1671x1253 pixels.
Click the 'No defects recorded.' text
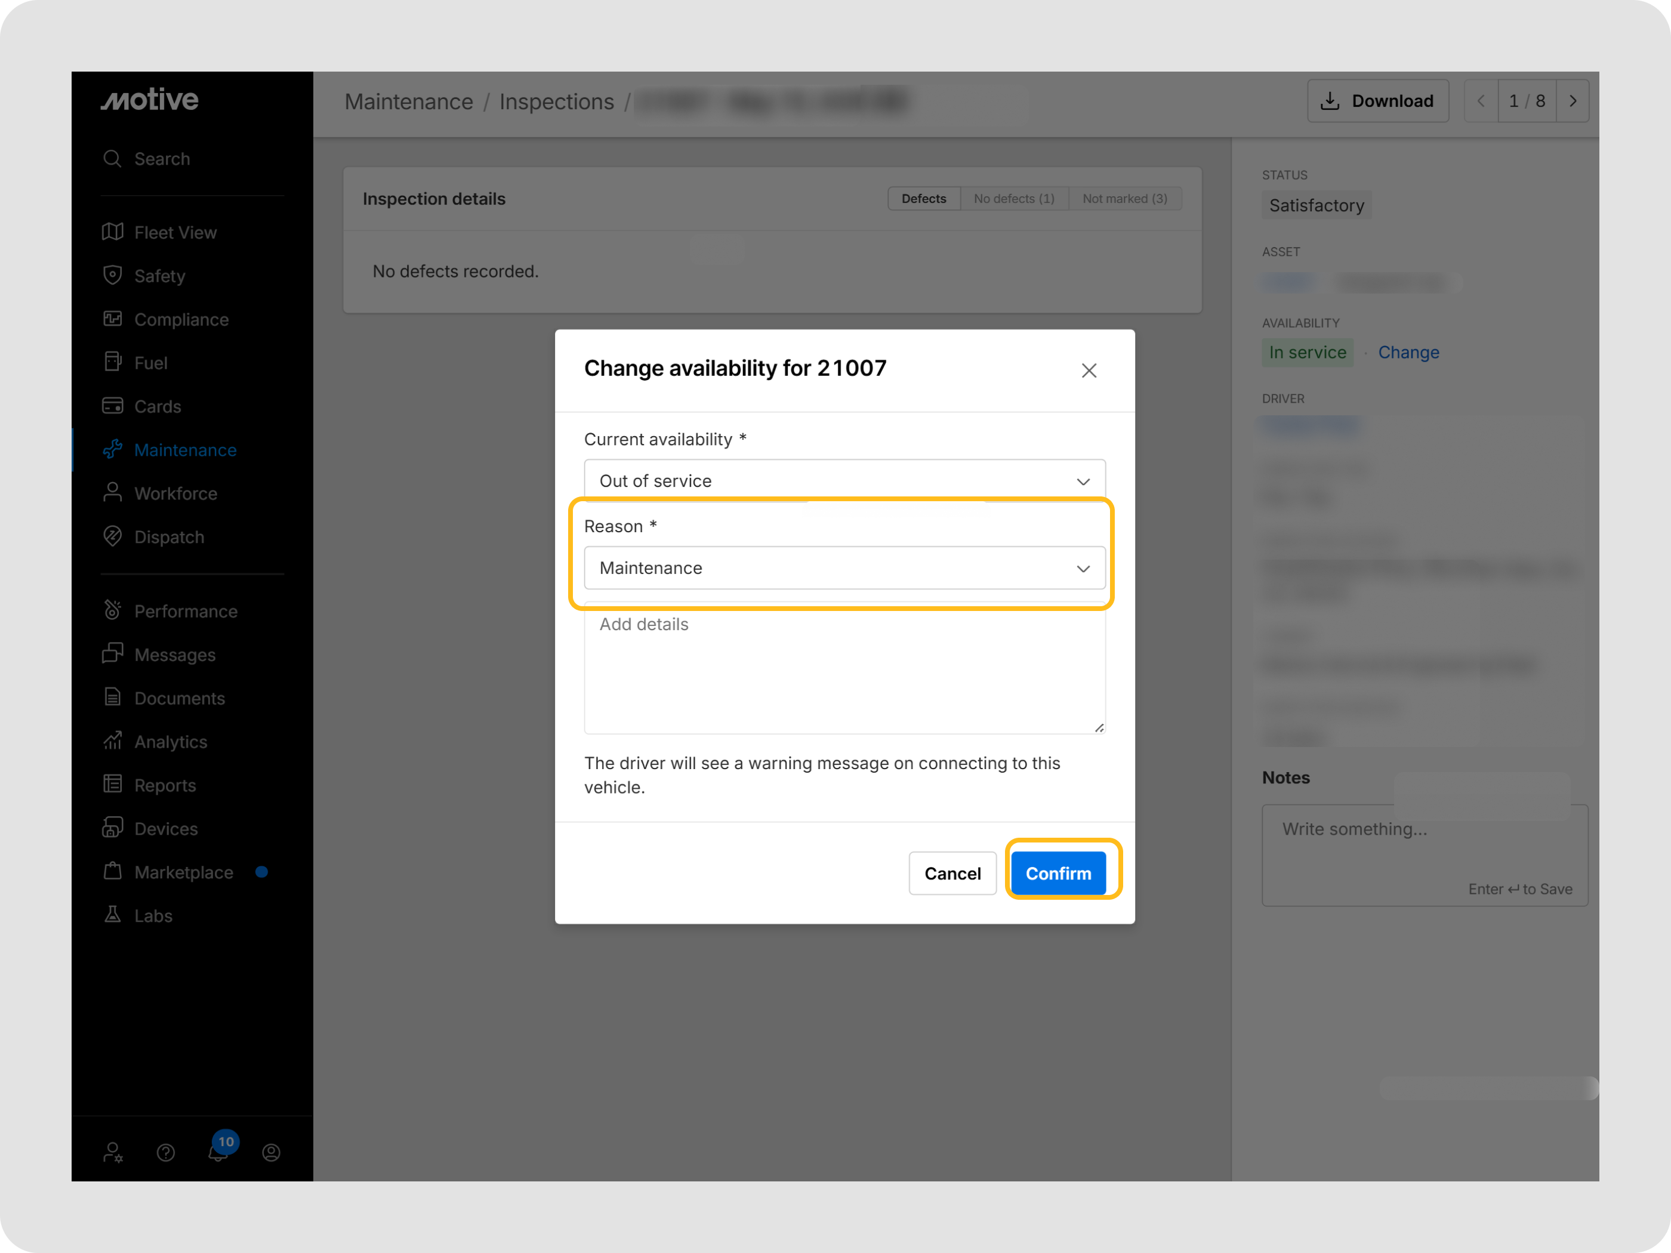[x=455, y=271]
